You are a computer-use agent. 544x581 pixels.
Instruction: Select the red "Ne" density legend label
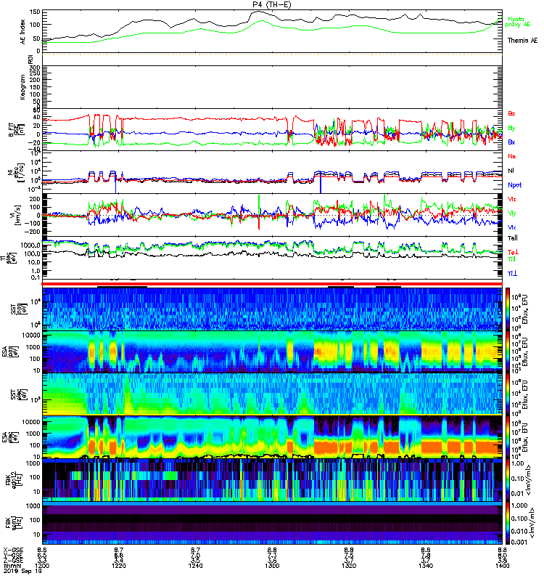coord(511,156)
